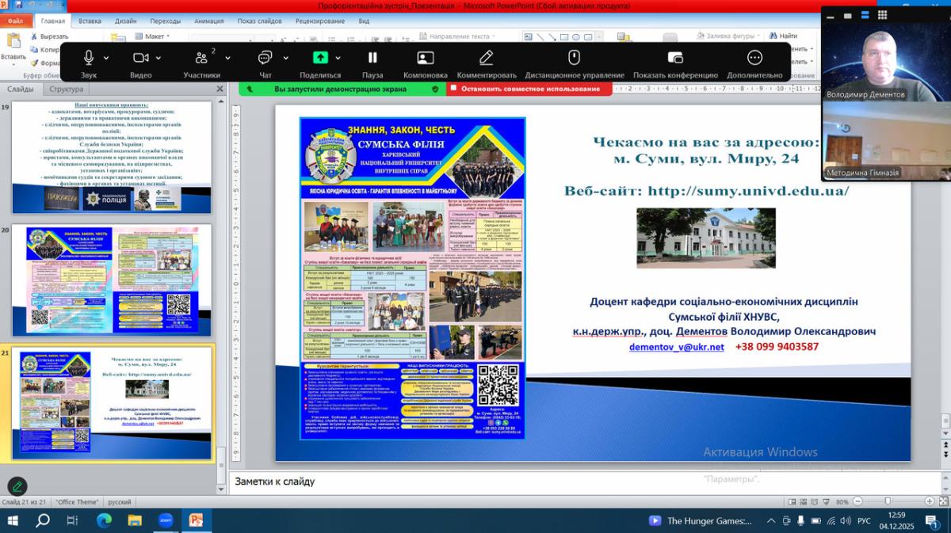Open the Дополнительно more options menu
951x533 pixels.
[754, 58]
